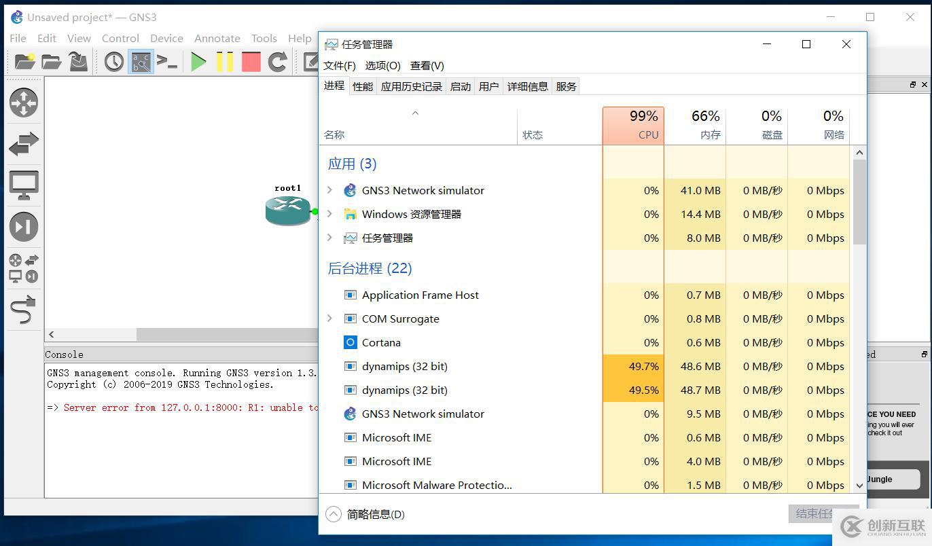The width and height of the screenshot is (932, 546).
Task: Select the root1 router on the canvas
Action: coord(288,211)
